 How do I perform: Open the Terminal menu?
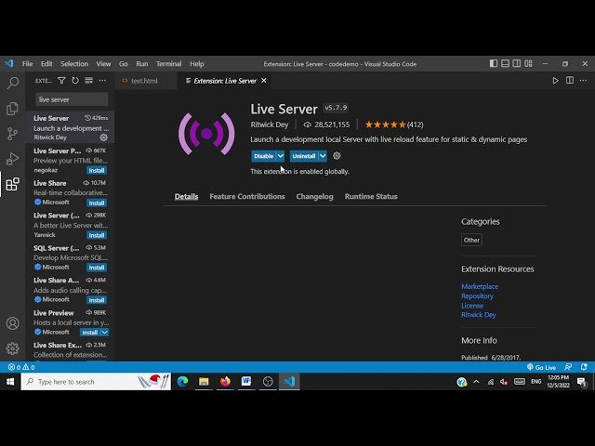point(168,64)
